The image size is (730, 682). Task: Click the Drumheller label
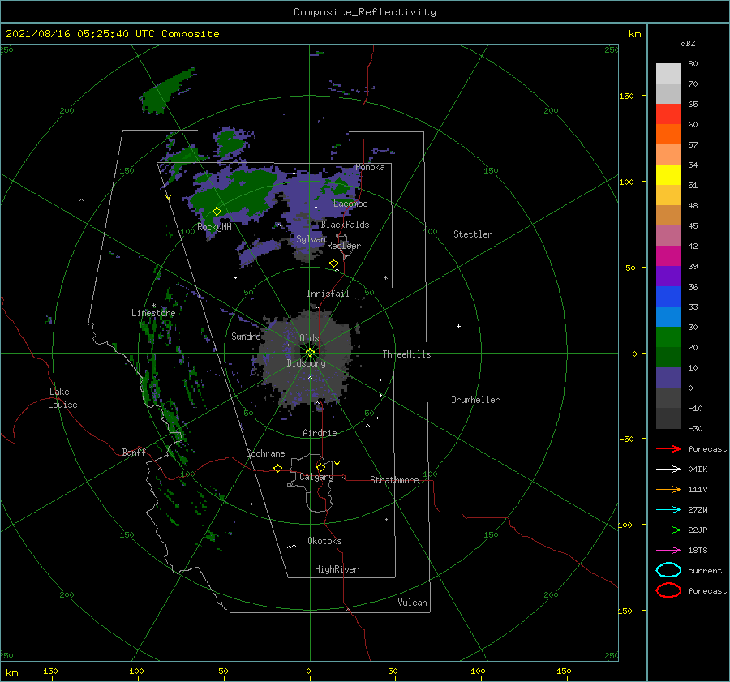[475, 400]
